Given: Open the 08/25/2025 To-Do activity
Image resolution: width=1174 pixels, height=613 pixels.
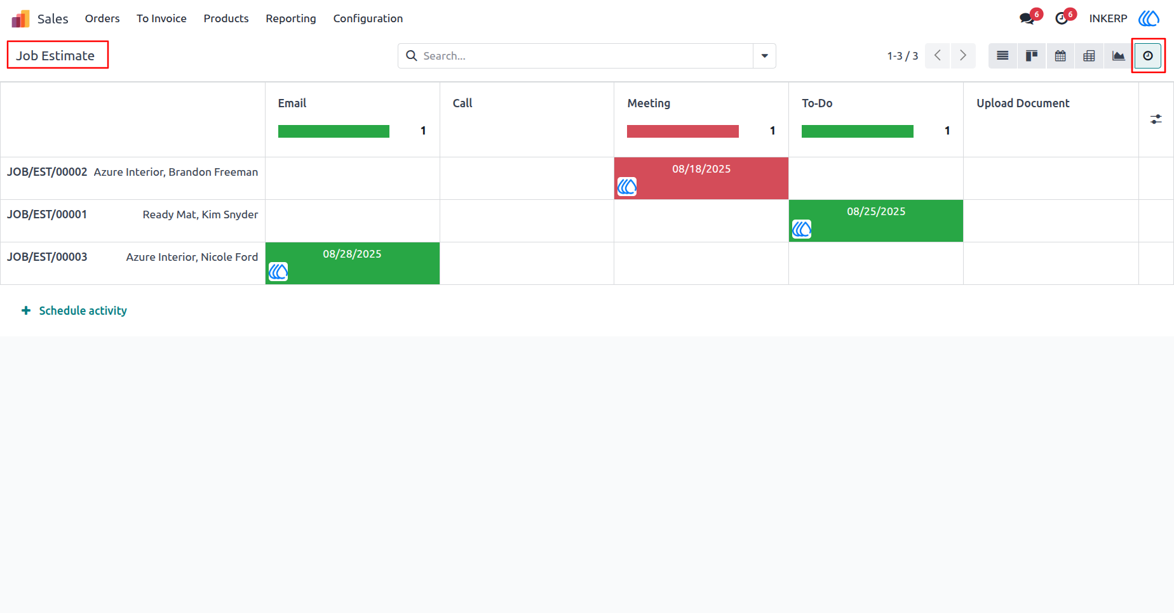Looking at the screenshot, I should click(876, 221).
